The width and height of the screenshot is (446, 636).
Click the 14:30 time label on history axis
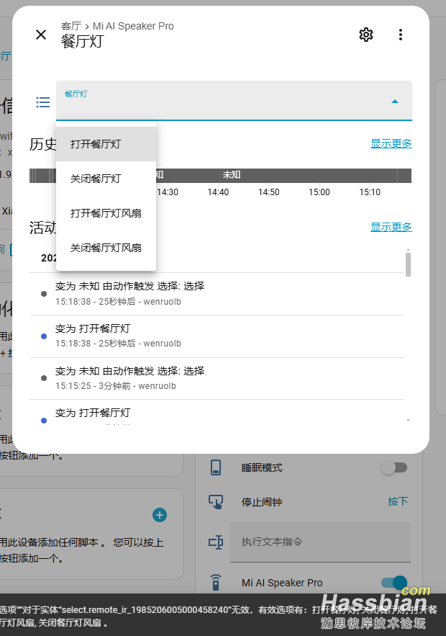click(x=168, y=192)
